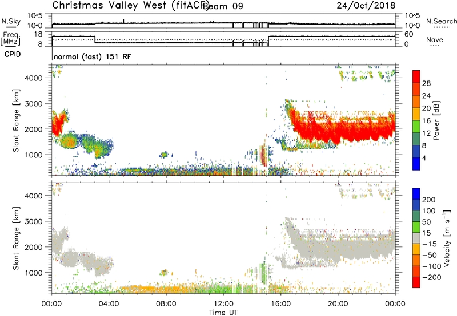Click the 4000 tick on power panel
The image size is (457, 316).
tap(34, 78)
